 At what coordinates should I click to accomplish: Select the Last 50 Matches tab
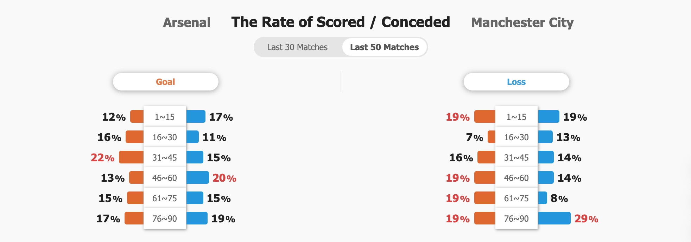[384, 47]
